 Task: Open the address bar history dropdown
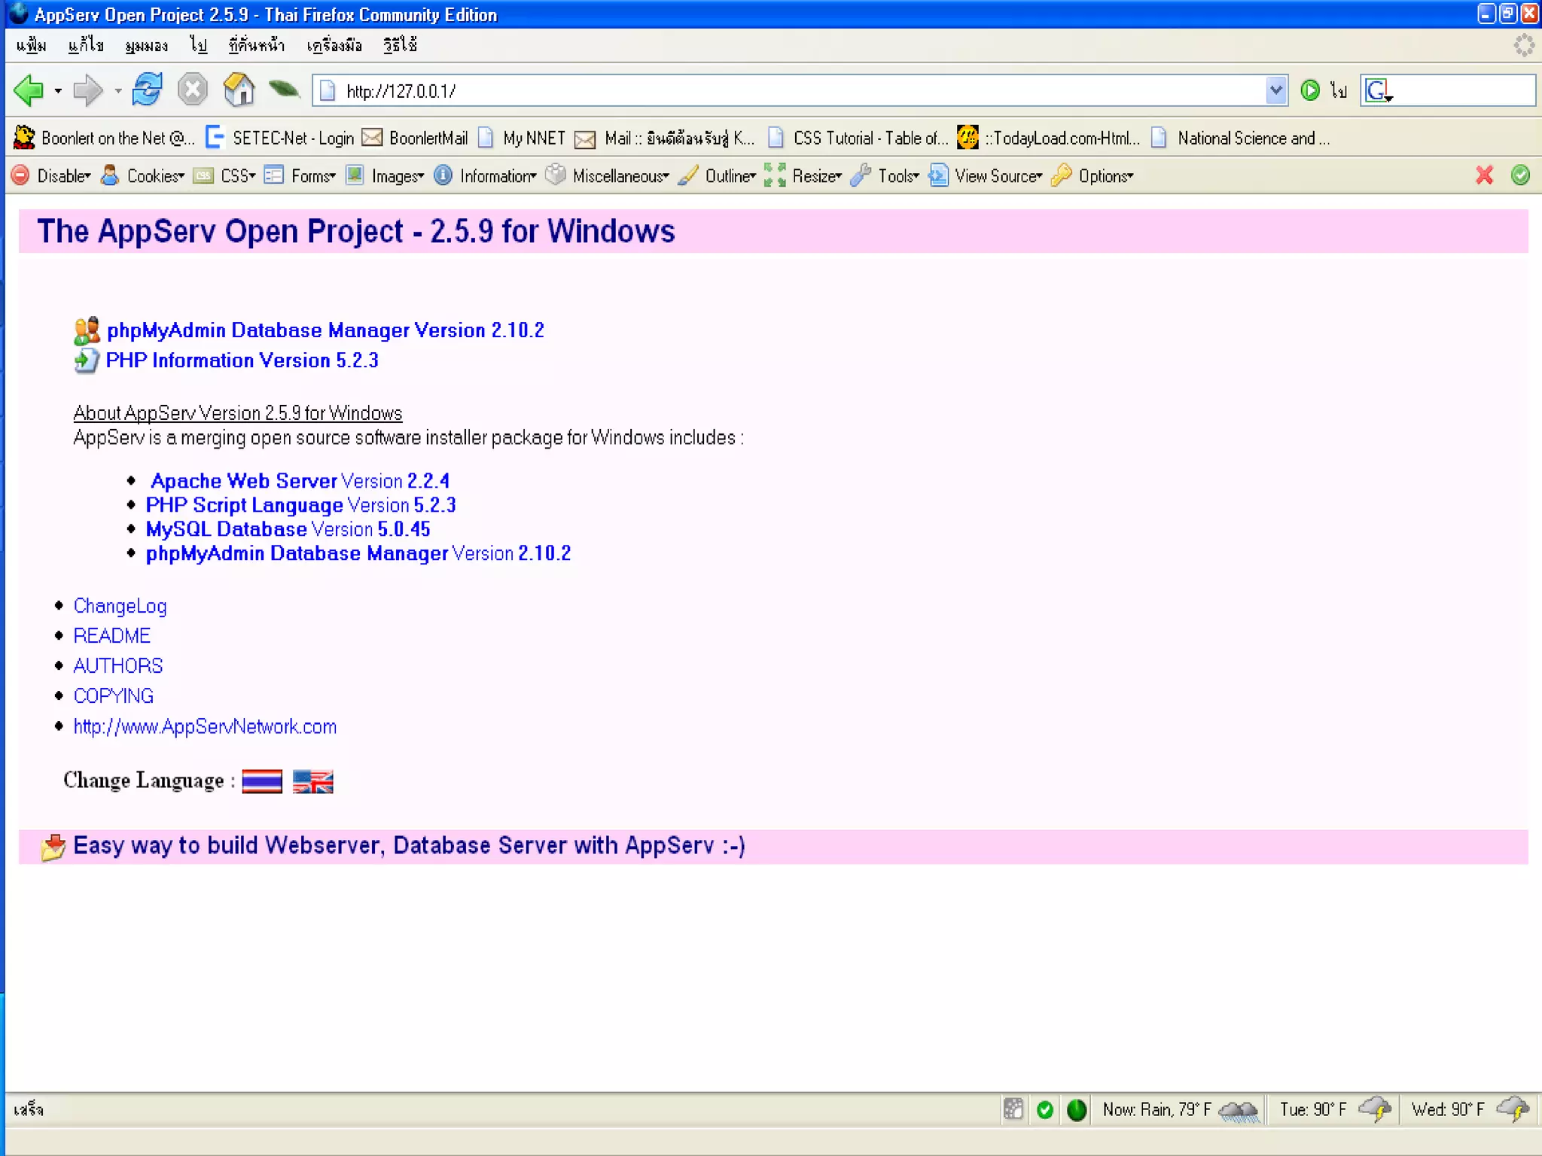click(1275, 91)
